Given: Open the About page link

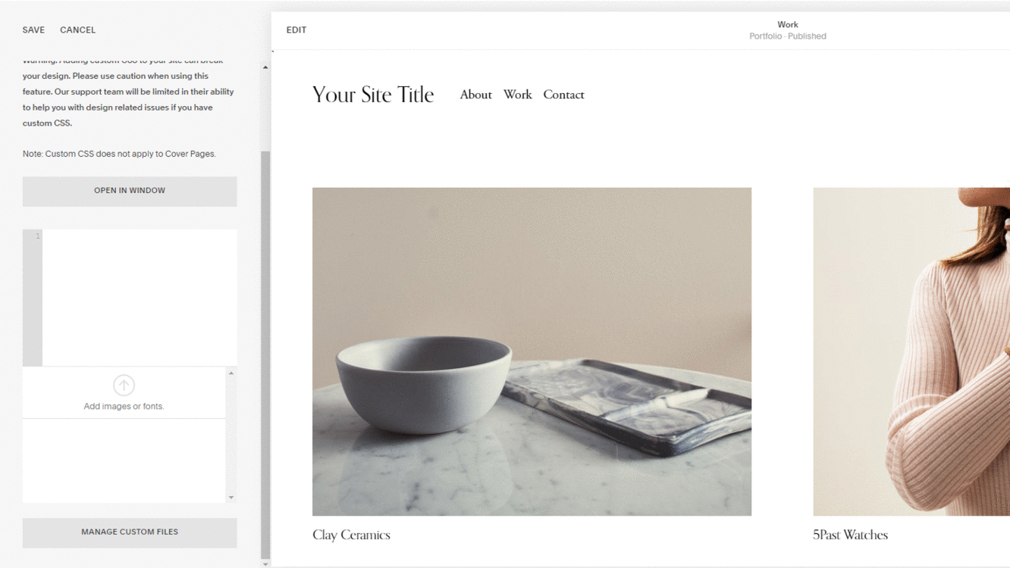Looking at the screenshot, I should (x=475, y=94).
